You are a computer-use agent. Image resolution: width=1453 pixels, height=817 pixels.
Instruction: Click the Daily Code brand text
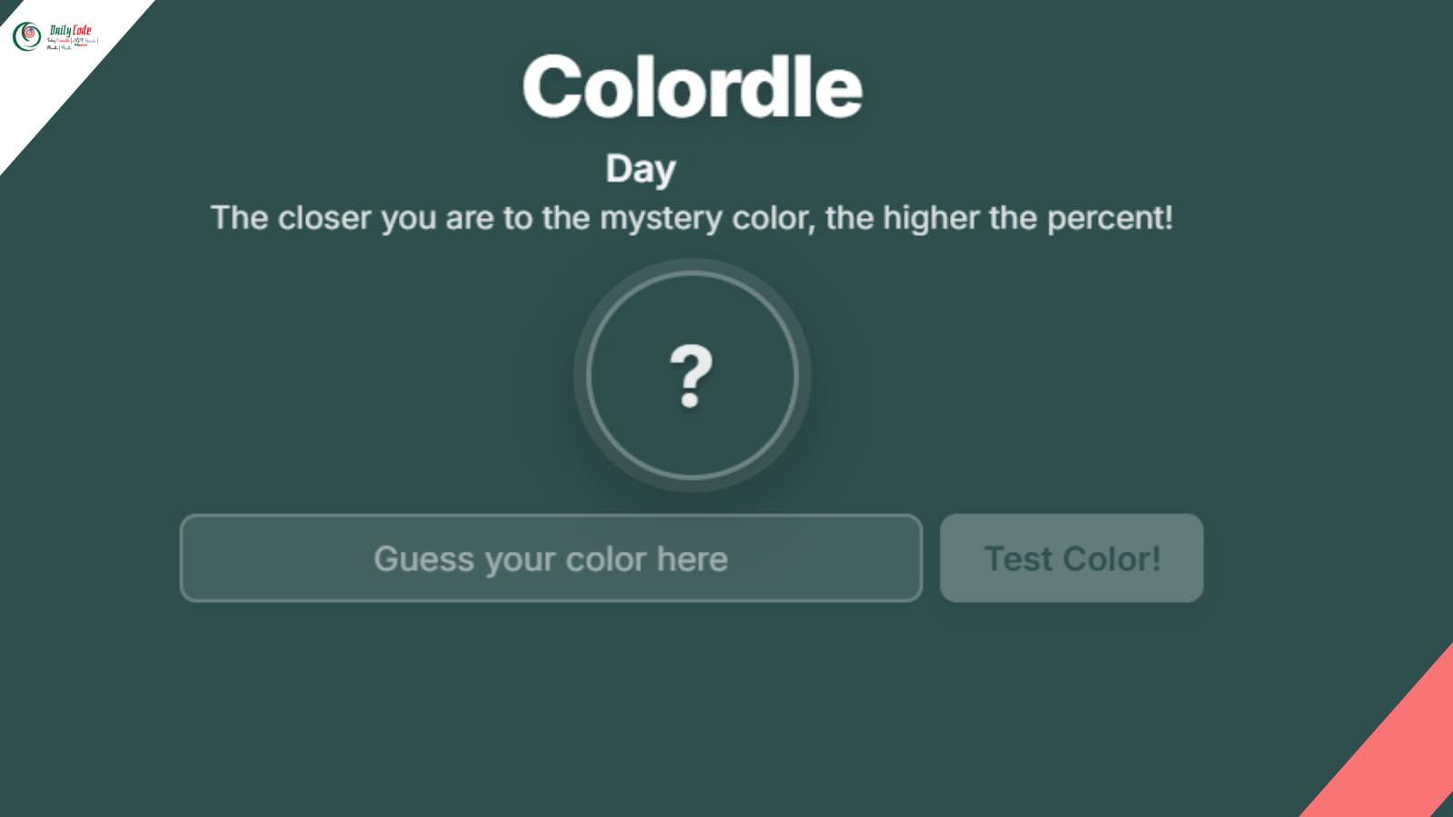[x=68, y=29]
